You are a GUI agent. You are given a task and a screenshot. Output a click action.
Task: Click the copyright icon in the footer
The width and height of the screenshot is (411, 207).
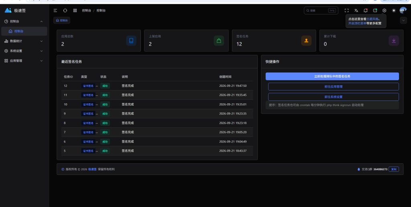click(63, 169)
